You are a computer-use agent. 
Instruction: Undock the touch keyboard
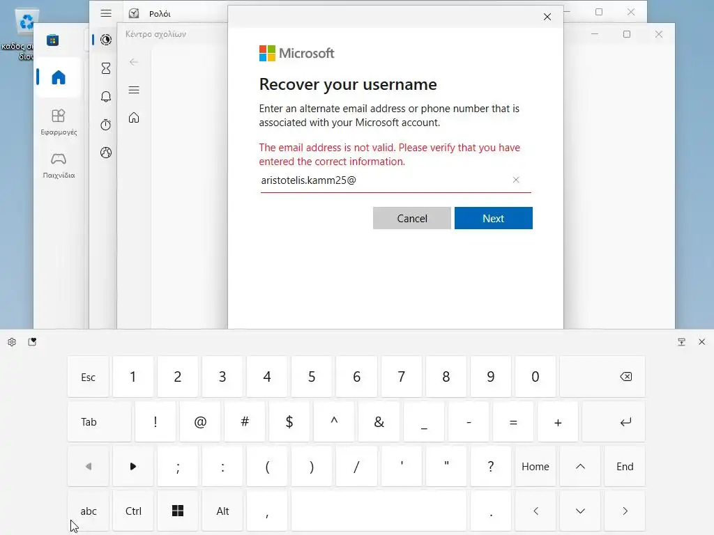[681, 342]
